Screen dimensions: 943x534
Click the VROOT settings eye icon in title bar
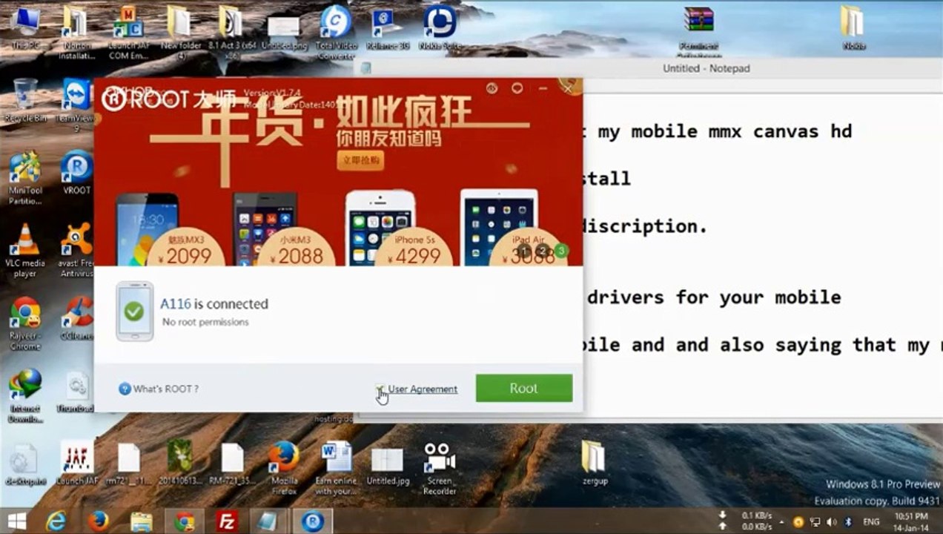[x=492, y=88]
